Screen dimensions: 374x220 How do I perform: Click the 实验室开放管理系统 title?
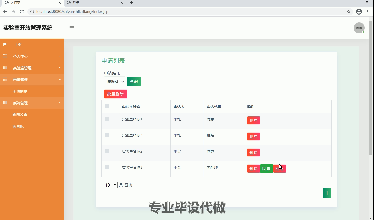[x=28, y=28]
